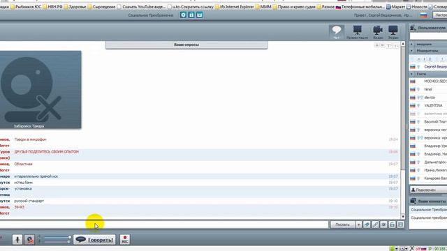Screen dimensions: 447x251
Task: Click chat scrollbar up arrow
Action: pyautogui.click(x=403, y=44)
